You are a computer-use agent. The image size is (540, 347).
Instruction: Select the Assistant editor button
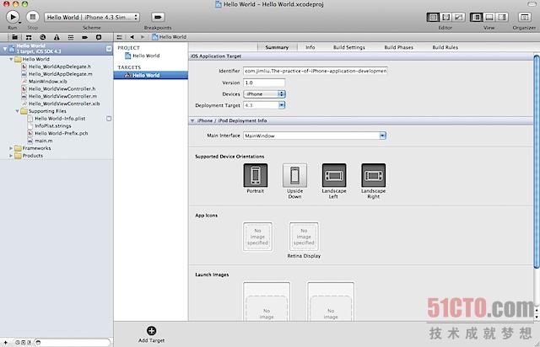(446, 17)
